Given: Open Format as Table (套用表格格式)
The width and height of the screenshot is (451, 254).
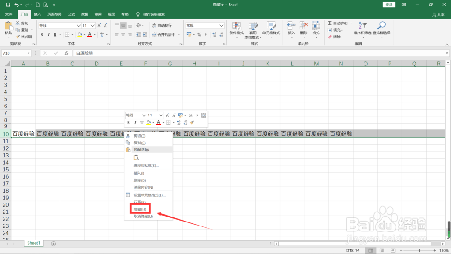Looking at the screenshot, I should pos(253,30).
